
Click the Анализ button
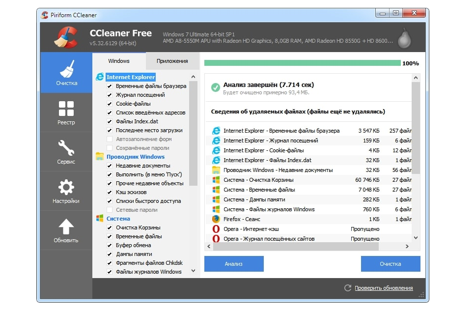pyautogui.click(x=234, y=264)
